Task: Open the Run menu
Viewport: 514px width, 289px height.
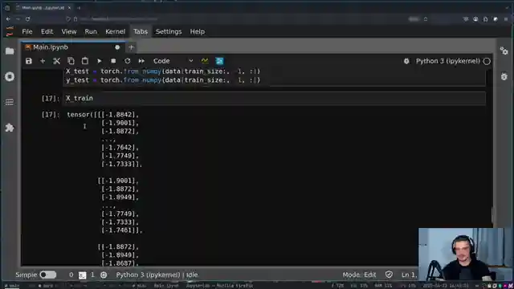Action: [x=91, y=31]
